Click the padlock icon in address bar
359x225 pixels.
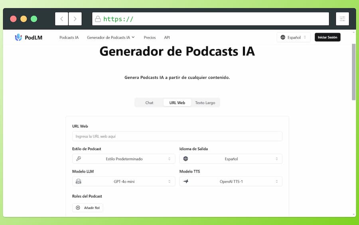[98, 19]
